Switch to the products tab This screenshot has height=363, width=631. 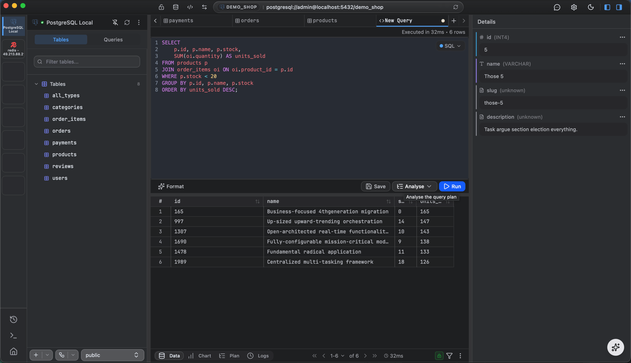(x=340, y=21)
